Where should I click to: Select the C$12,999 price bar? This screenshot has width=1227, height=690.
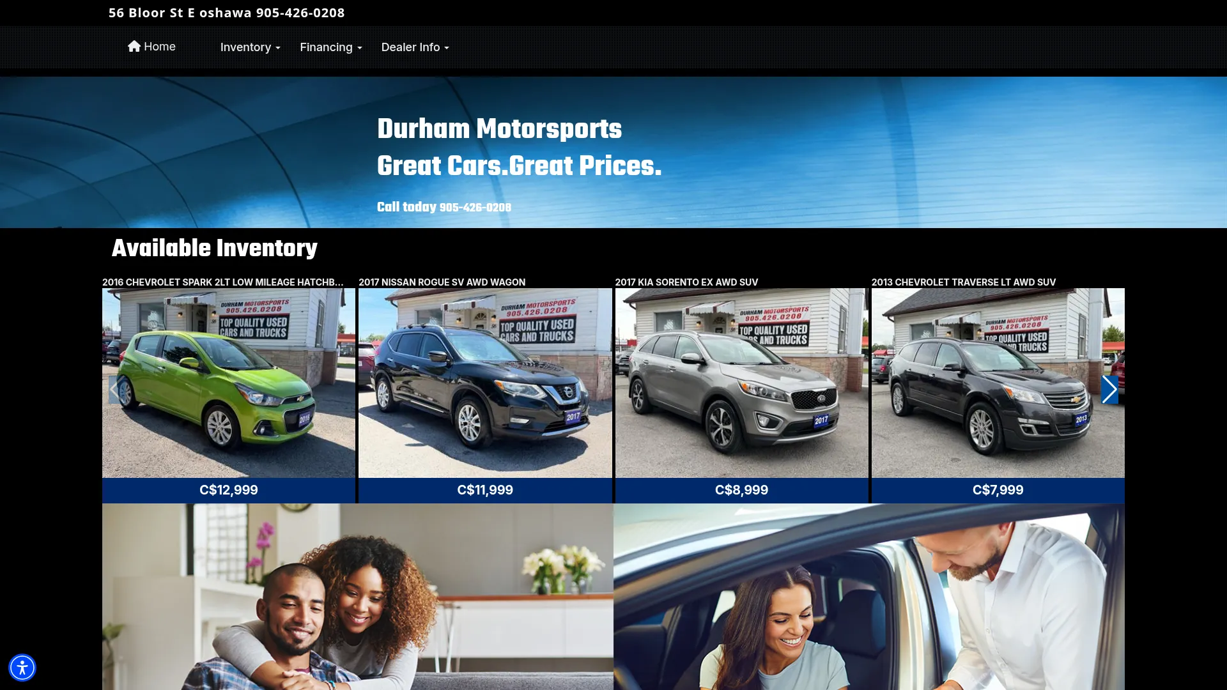click(x=229, y=490)
